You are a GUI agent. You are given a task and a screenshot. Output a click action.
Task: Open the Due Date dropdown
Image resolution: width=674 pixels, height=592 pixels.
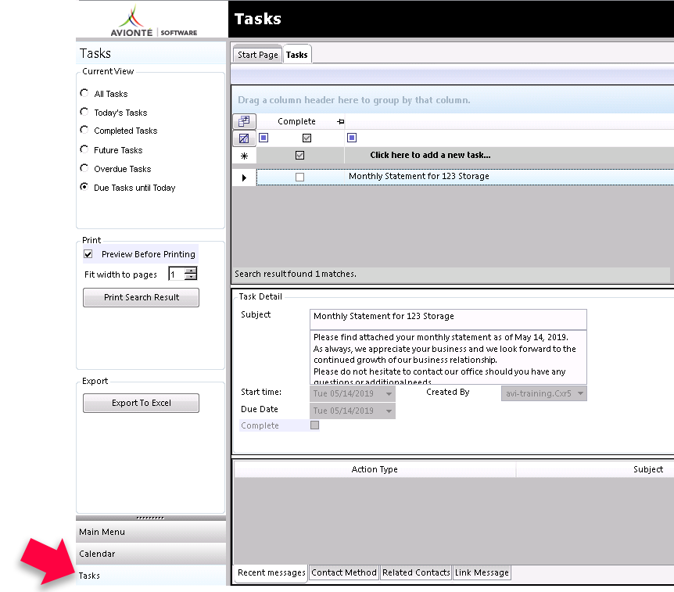pos(389,411)
